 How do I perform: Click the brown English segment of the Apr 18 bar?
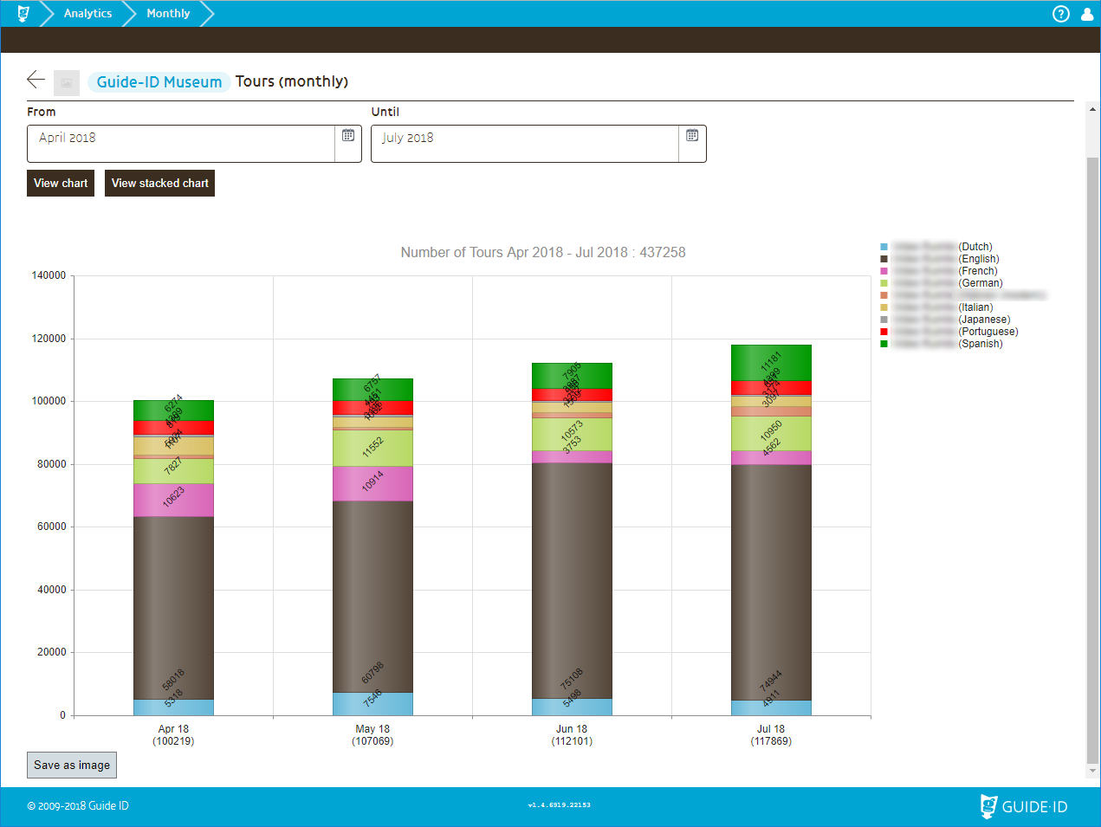(x=173, y=608)
